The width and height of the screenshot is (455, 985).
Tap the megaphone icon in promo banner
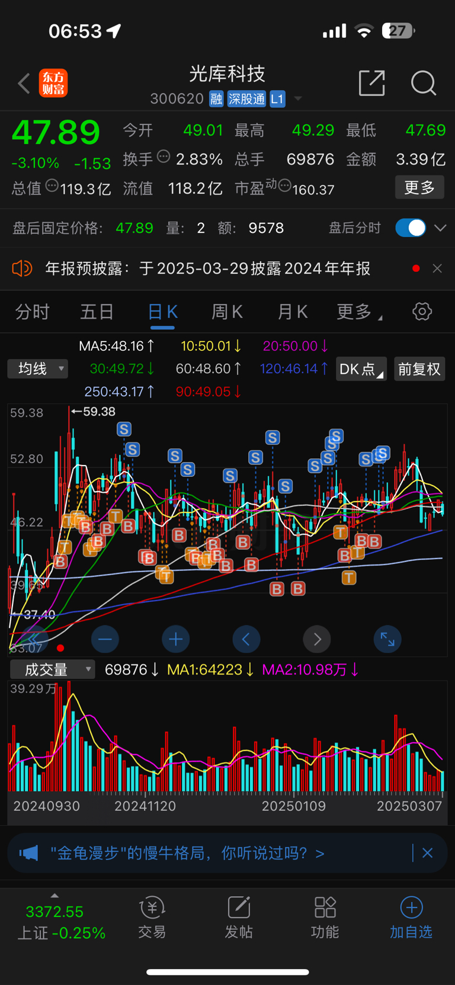point(28,853)
